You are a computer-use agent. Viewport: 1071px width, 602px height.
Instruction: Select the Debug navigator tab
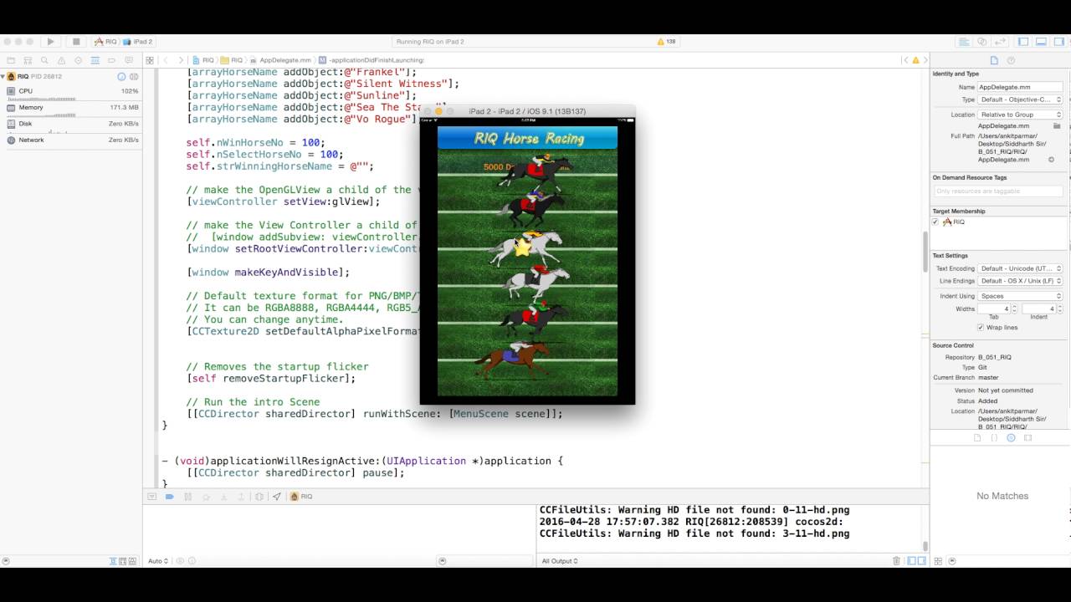[96, 60]
